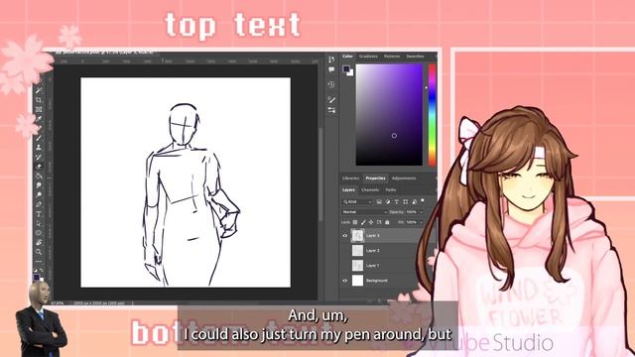Select the Crop tool
This screenshot has width=635, height=357.
point(39,100)
